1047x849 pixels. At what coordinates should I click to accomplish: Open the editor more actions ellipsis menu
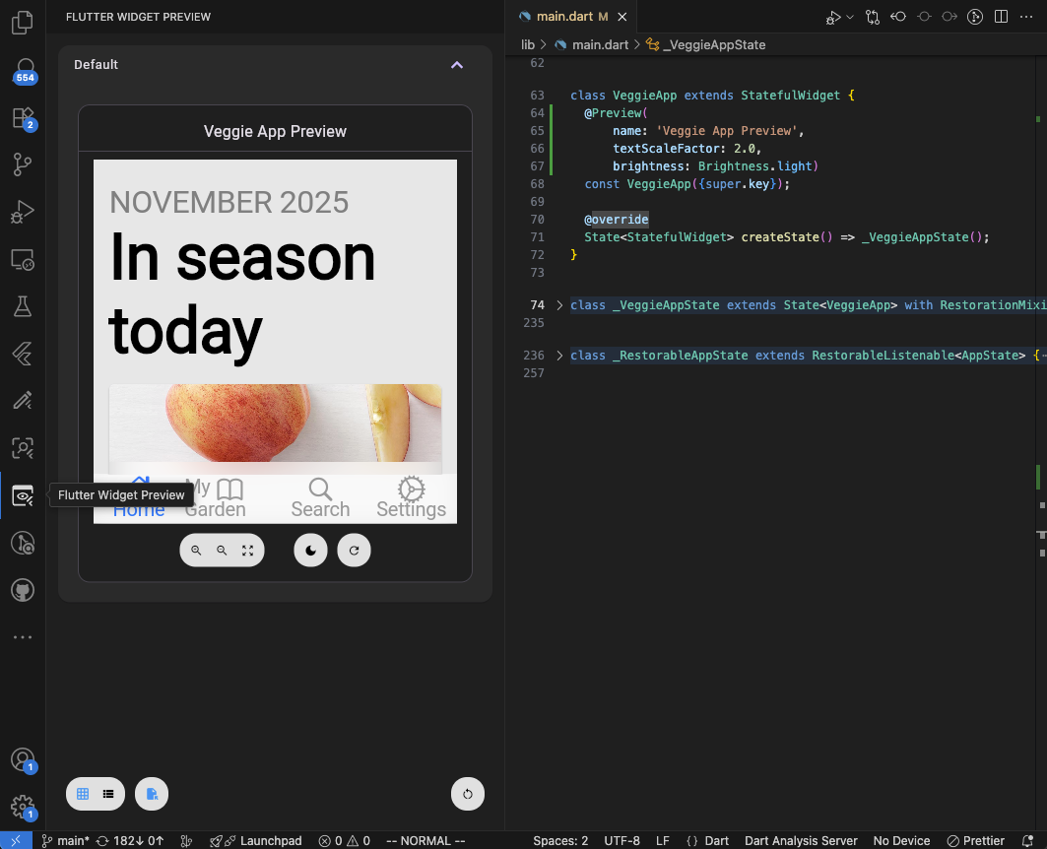pos(1026,17)
